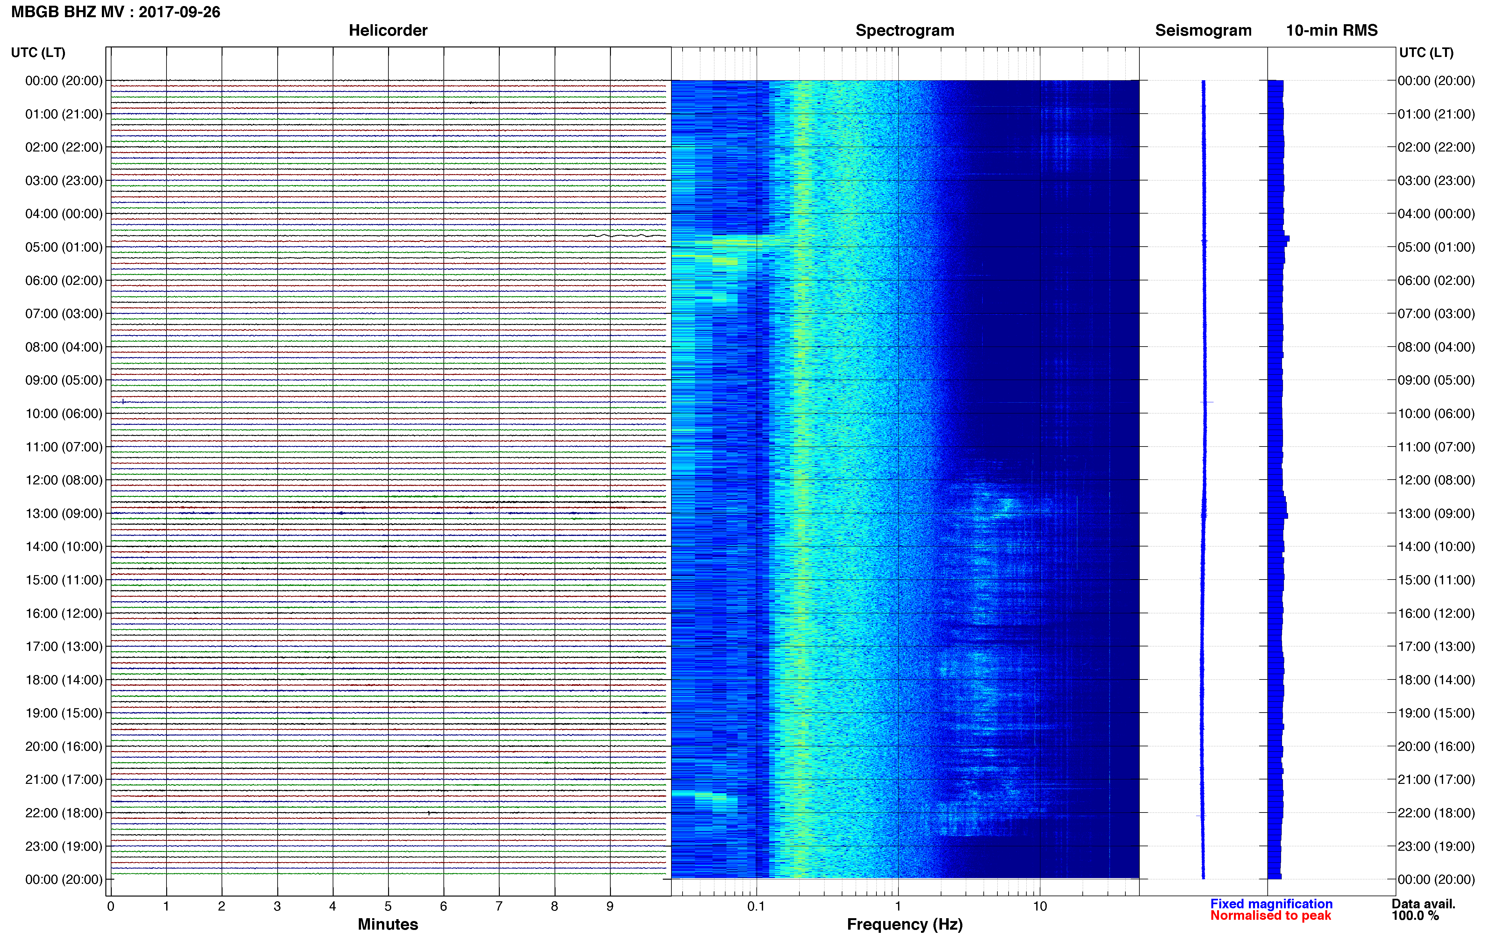
Task: Select the 'Spectrogram' panel heading
Action: pos(904,31)
